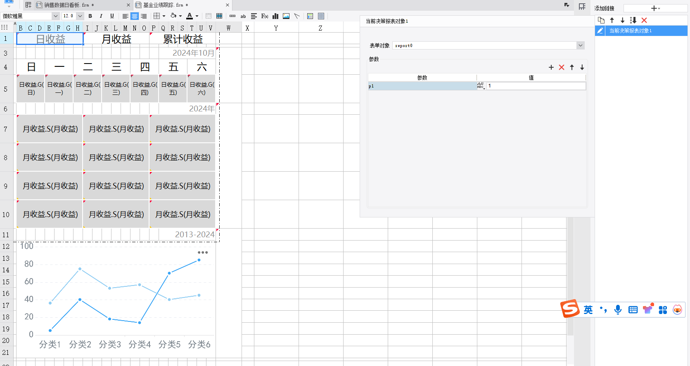Open font size dropdown showing 12.0

(80, 16)
